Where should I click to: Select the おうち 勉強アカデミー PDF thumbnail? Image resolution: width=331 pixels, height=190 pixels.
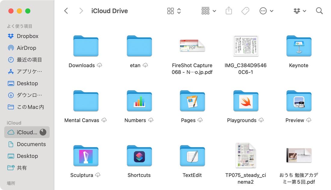(299, 155)
